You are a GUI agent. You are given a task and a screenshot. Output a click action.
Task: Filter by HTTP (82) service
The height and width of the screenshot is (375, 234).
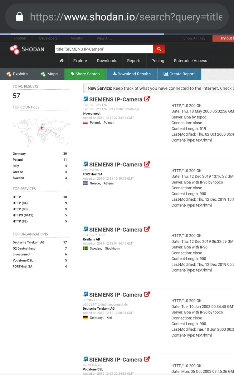(x=20, y=222)
